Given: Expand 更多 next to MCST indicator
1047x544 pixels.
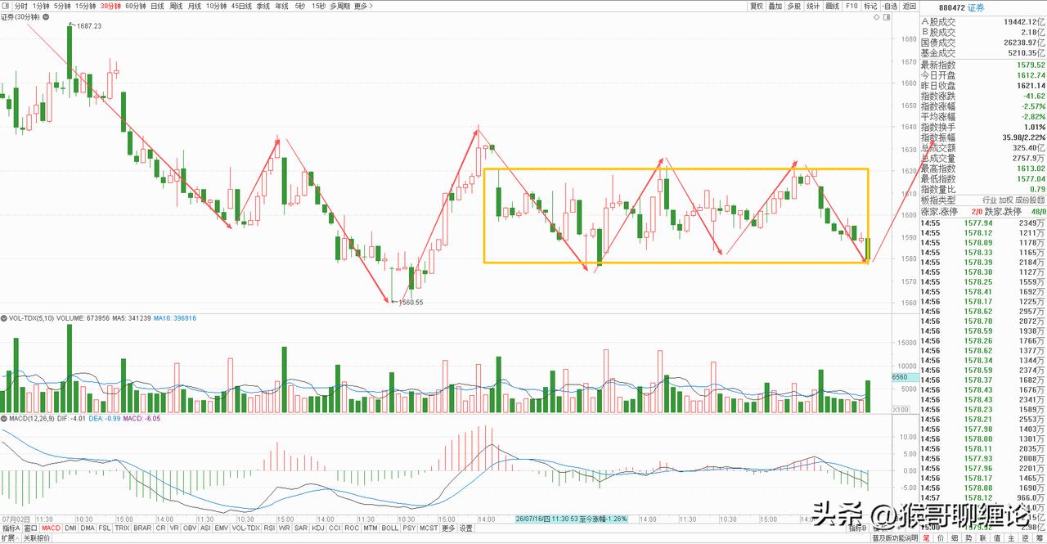Looking at the screenshot, I should pos(448,528).
